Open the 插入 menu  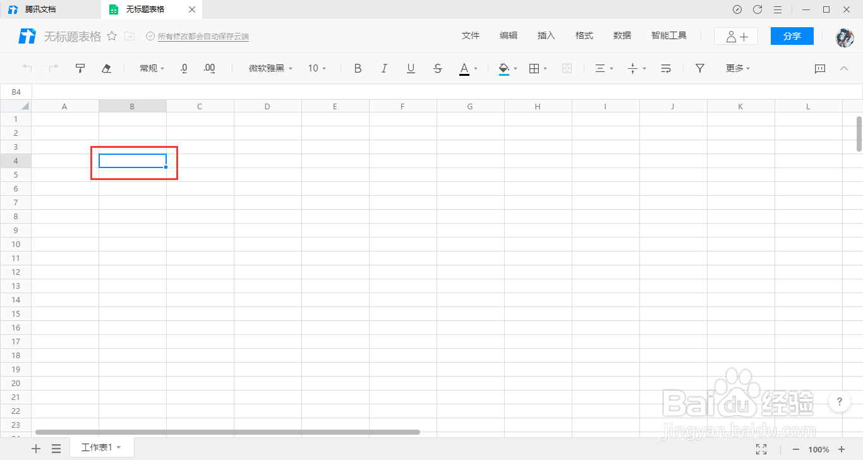point(546,36)
